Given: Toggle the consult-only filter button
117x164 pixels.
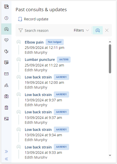Looking at the screenshot, I should (98, 30).
